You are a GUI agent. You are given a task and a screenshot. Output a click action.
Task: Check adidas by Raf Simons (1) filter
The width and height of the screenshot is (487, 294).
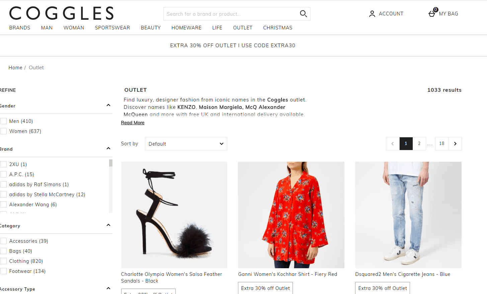4,184
